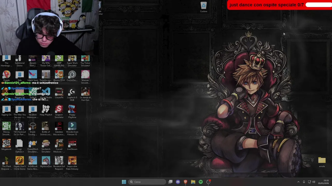This screenshot has height=186, width=332.
Task: Open Kayaks Don't Climb Demo
Action: (x=20, y=164)
